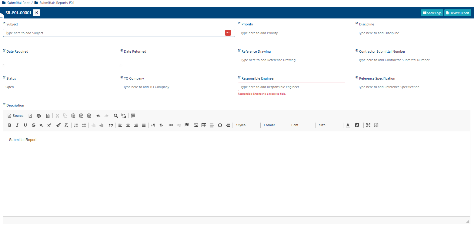Click the Subject input field
Viewport: 474px width, 227px height.
point(119,33)
